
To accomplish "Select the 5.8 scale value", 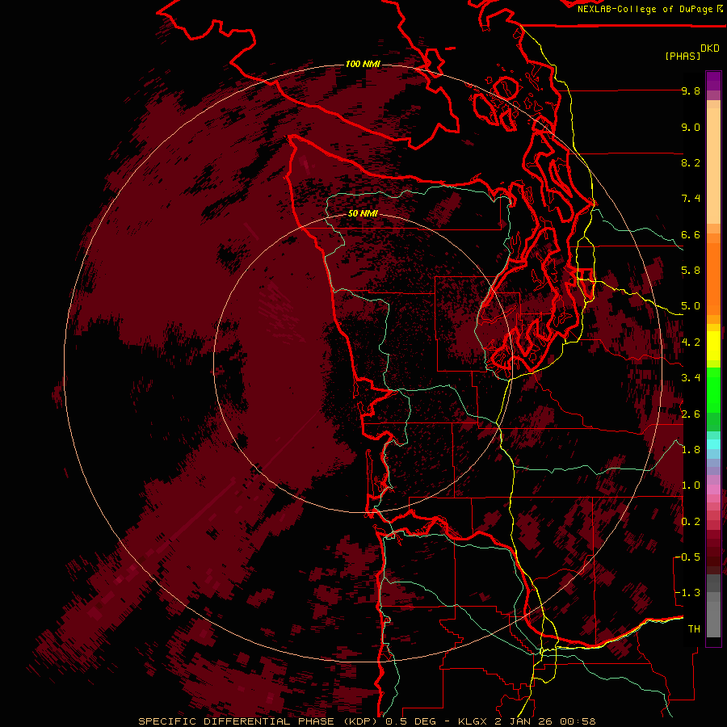I will coord(691,271).
